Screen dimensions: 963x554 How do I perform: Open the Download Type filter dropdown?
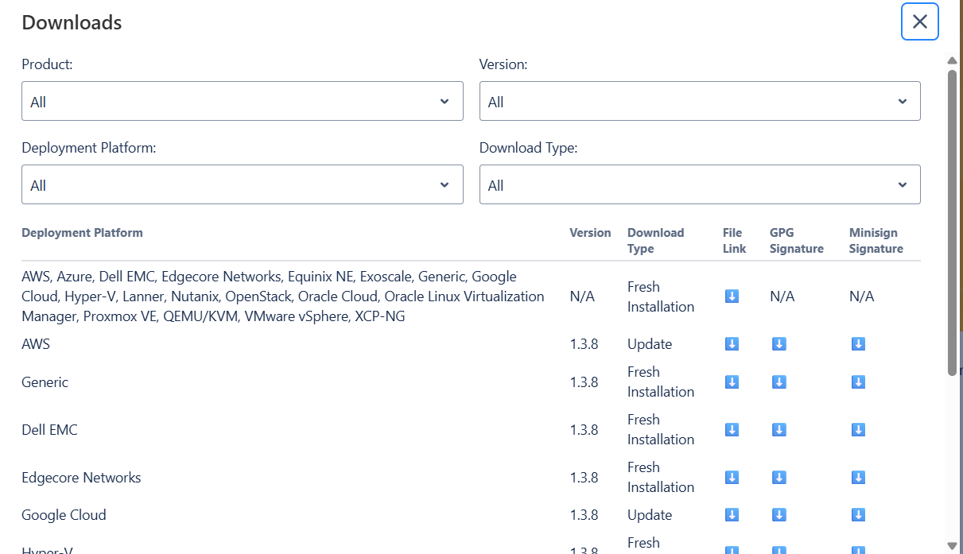700,184
